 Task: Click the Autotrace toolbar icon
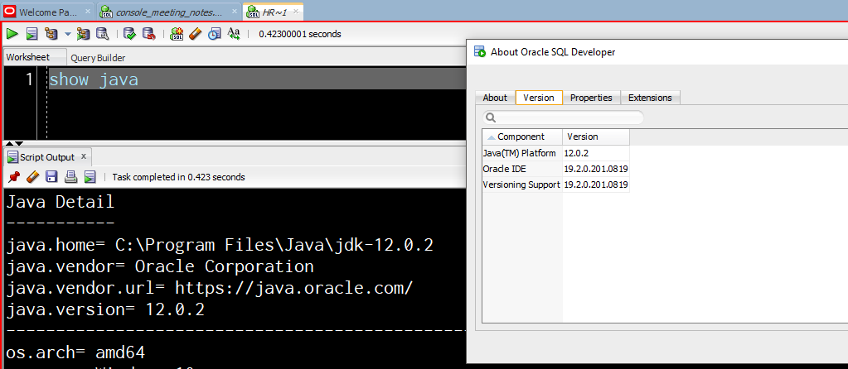tap(83, 34)
